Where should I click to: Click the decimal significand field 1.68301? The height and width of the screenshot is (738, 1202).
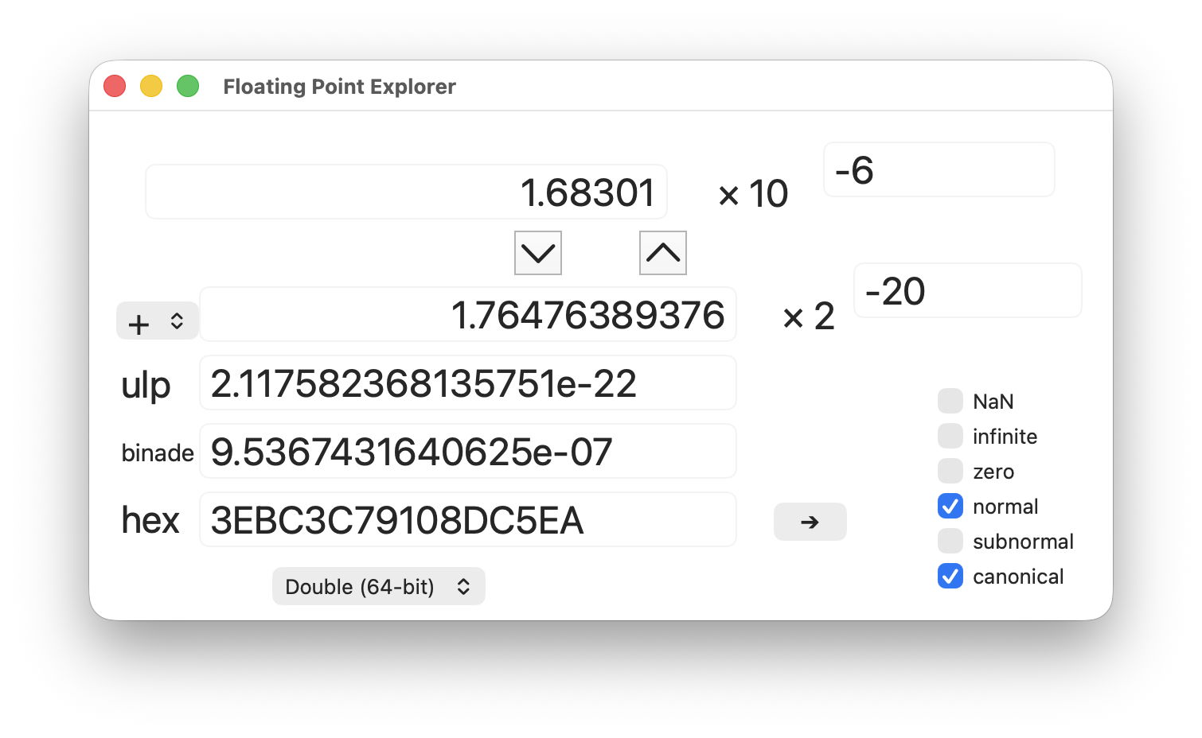click(x=406, y=192)
